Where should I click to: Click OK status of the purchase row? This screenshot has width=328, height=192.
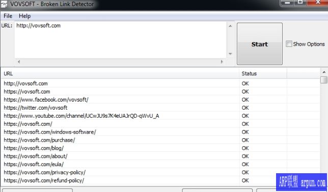tap(245, 140)
